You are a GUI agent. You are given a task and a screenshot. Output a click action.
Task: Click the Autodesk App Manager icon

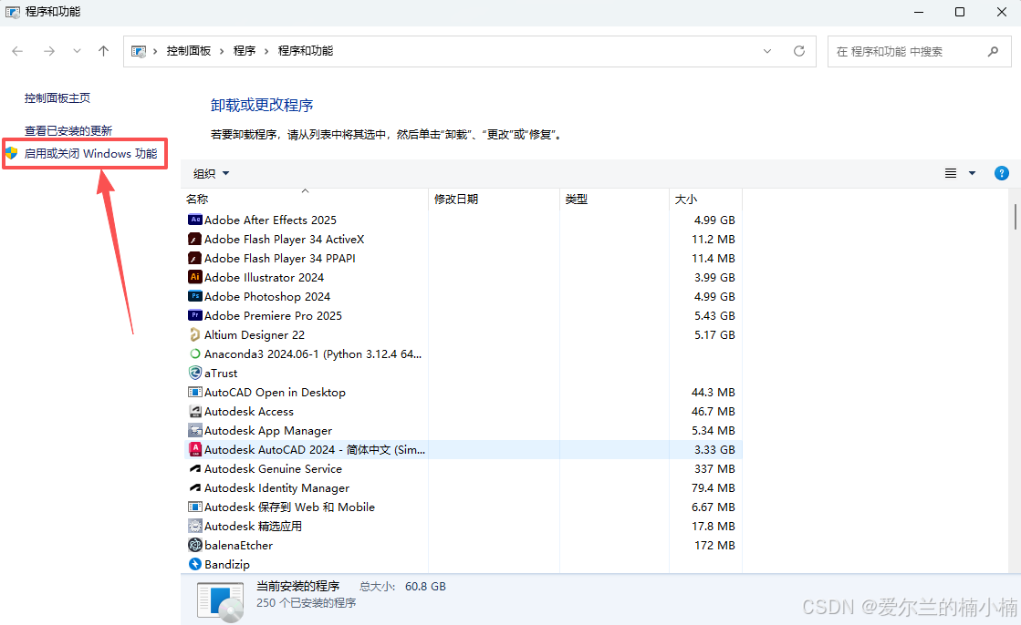(x=194, y=430)
